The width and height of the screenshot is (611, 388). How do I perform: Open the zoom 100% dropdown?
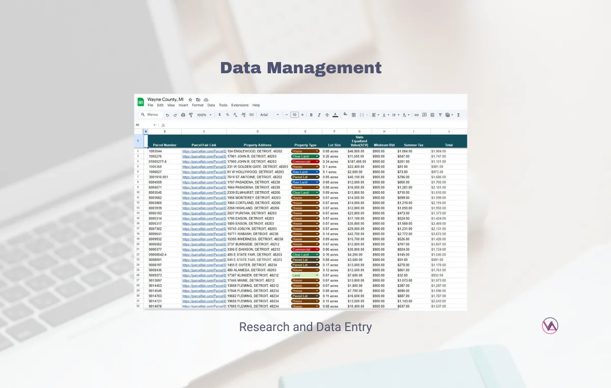pos(204,115)
